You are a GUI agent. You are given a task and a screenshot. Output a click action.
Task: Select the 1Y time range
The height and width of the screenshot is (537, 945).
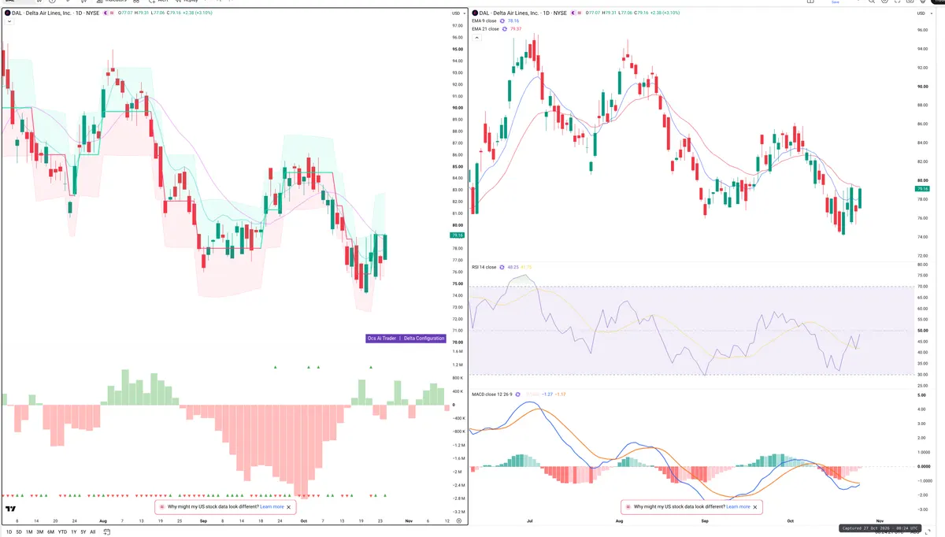74,532
